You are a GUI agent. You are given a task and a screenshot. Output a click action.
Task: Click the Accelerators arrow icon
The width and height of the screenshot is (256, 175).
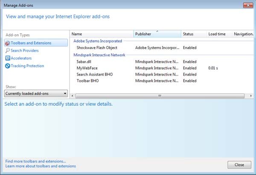[x=8, y=58]
